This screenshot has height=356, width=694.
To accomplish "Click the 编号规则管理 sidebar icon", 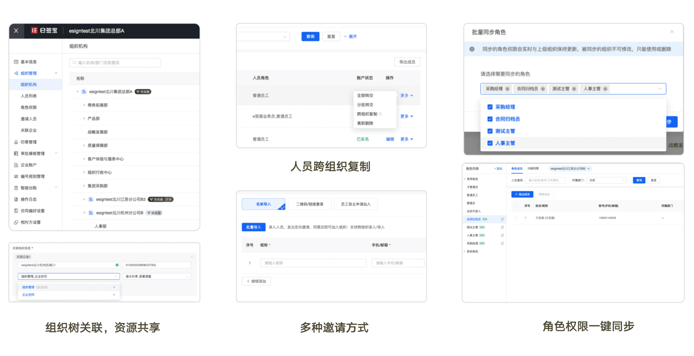I will point(16,176).
